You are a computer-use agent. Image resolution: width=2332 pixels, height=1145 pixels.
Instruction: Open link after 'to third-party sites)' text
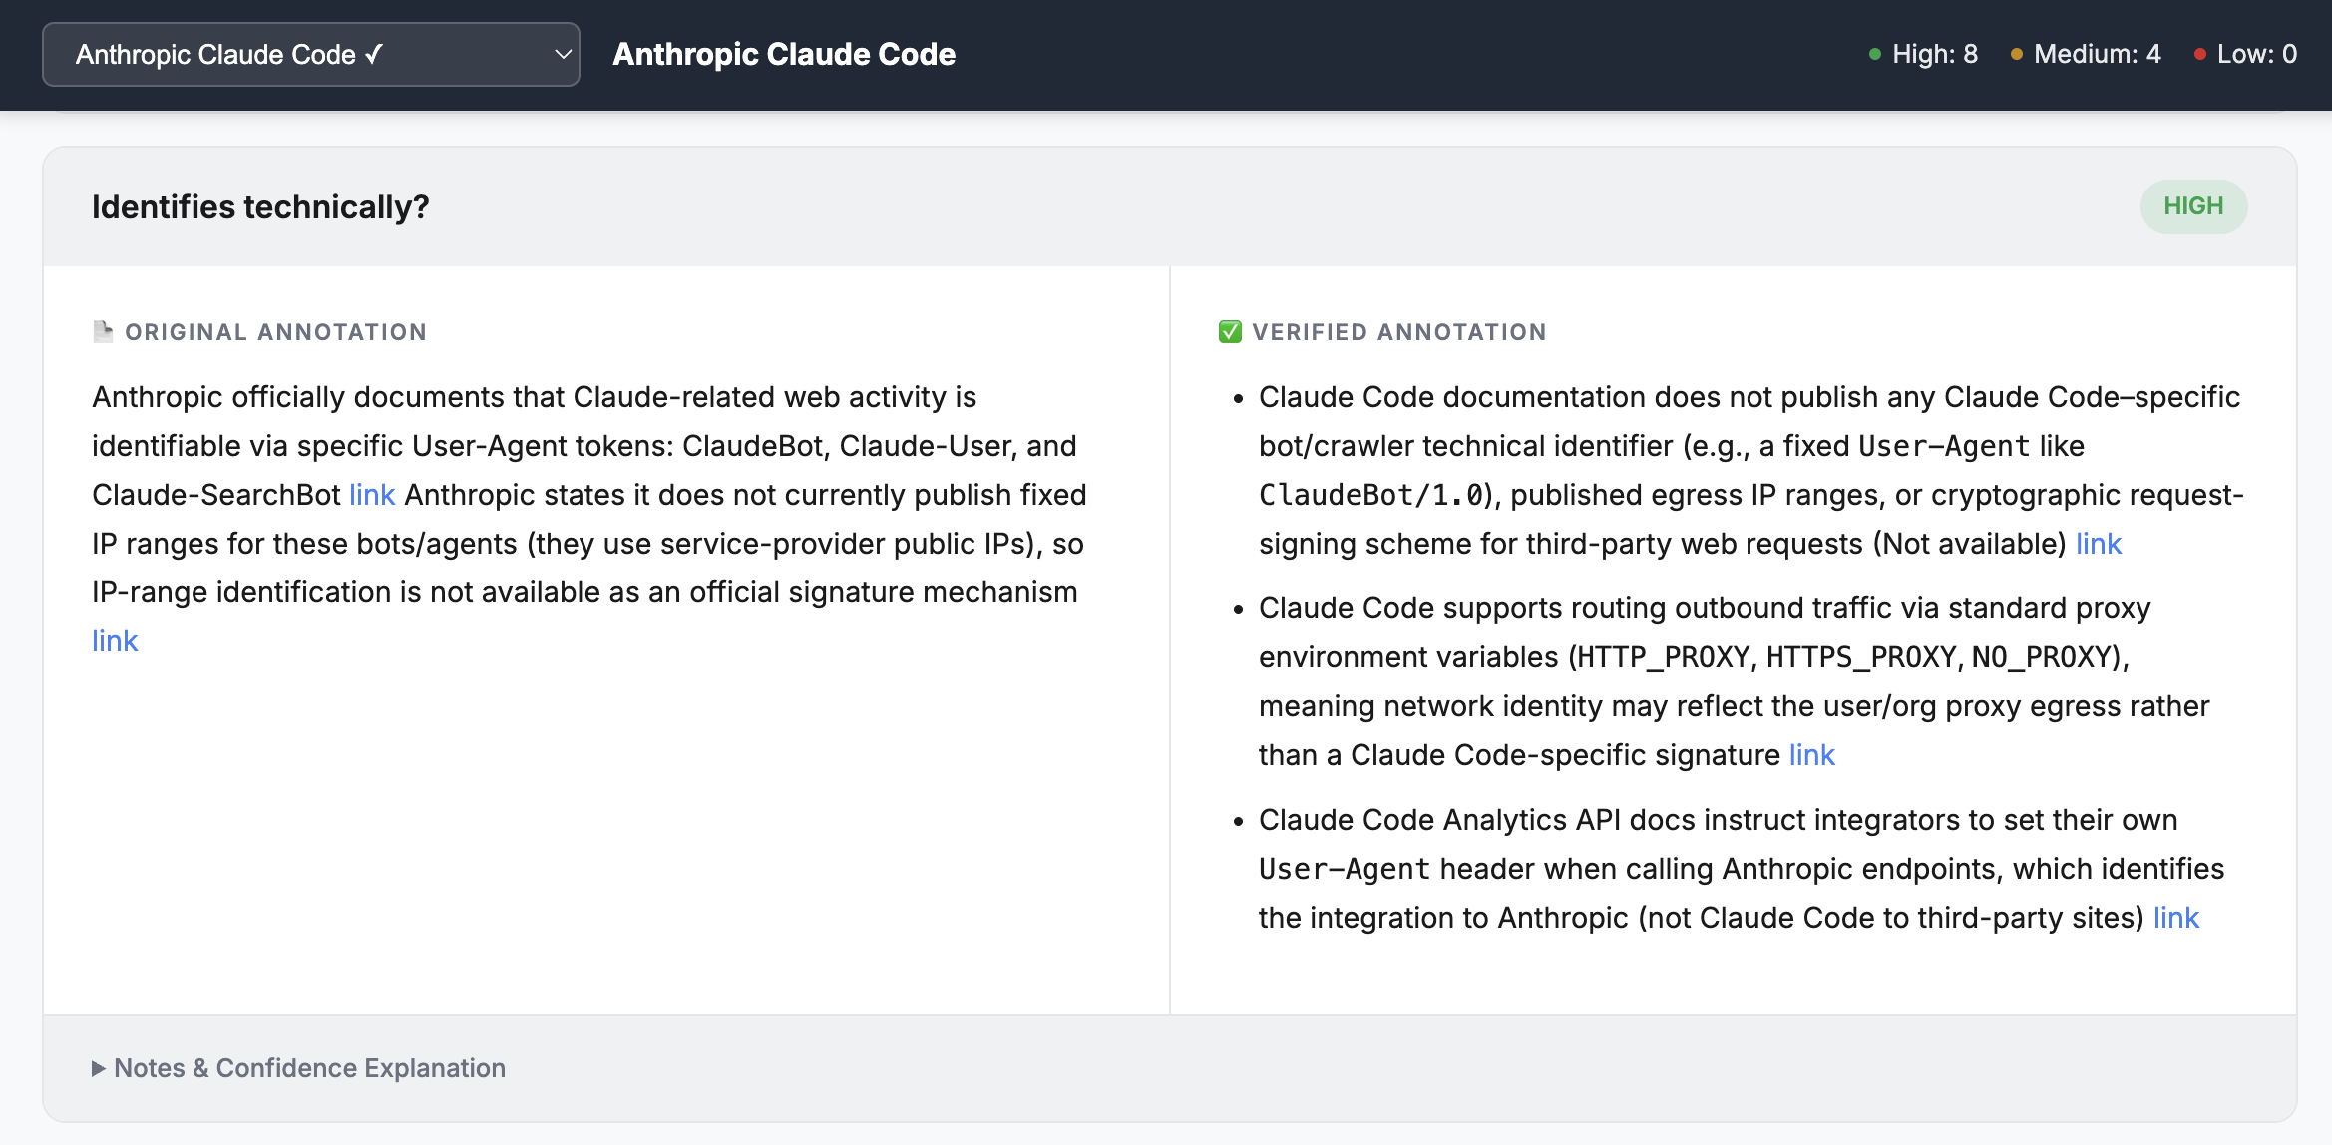coord(2175,918)
